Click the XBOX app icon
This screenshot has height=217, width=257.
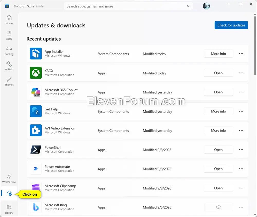(36, 73)
